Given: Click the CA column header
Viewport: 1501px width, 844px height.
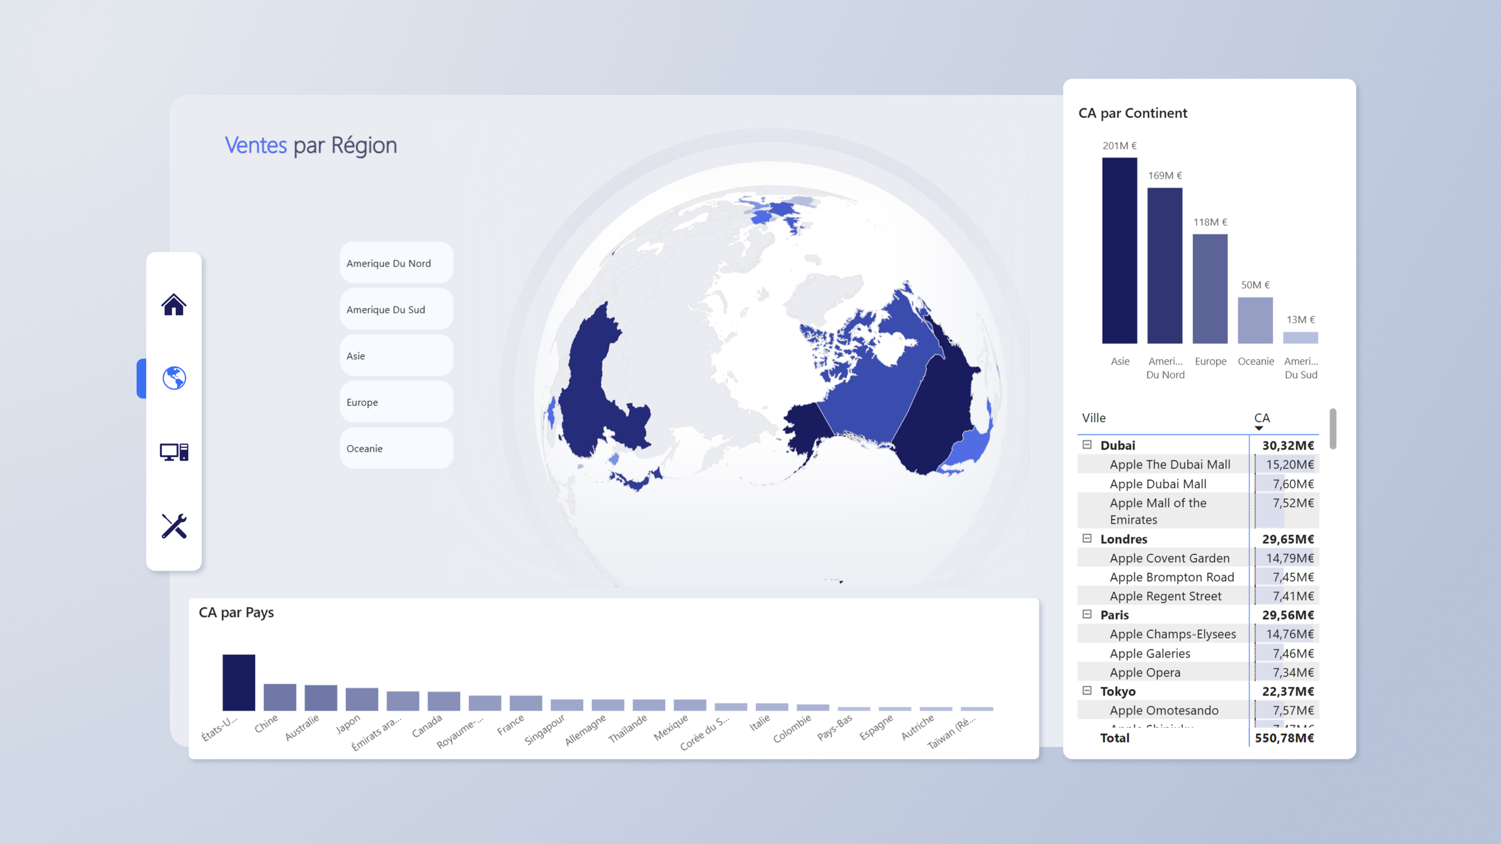Looking at the screenshot, I should [1262, 417].
